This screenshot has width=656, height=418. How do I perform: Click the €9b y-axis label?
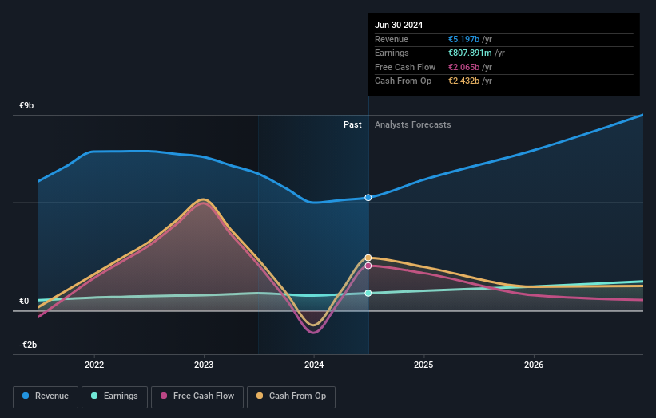coord(26,105)
